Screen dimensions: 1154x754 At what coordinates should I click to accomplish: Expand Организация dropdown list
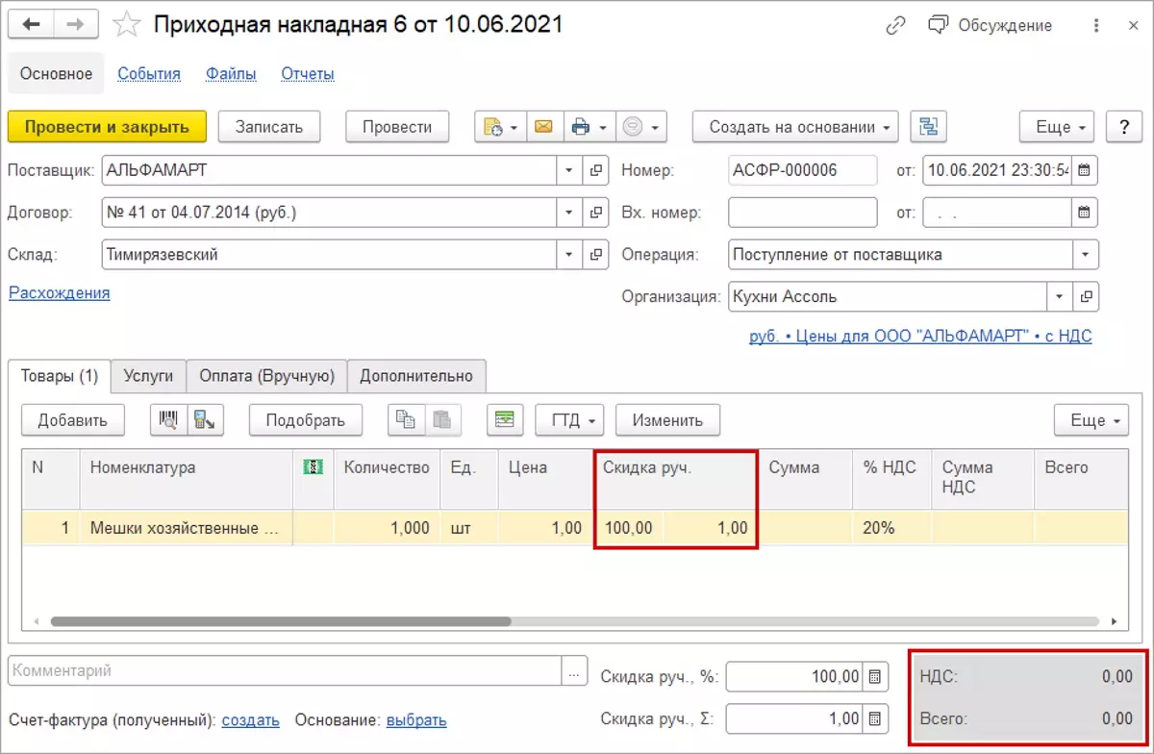(x=1060, y=296)
